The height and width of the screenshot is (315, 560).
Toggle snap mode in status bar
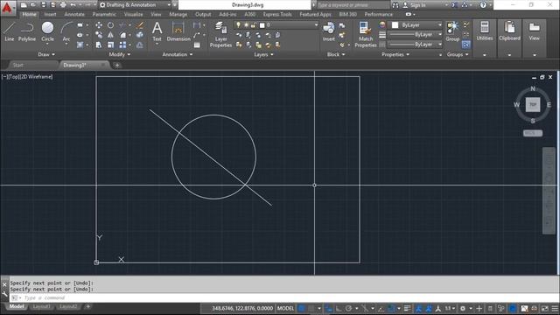pyautogui.click(x=311, y=308)
